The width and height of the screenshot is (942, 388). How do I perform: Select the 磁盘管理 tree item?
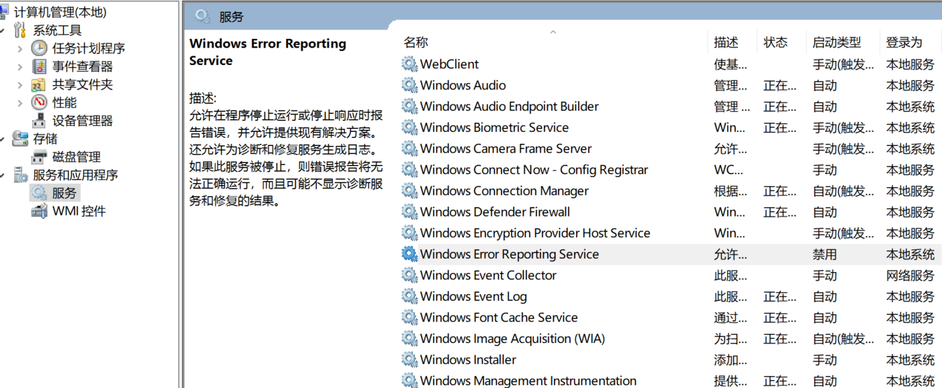77,157
